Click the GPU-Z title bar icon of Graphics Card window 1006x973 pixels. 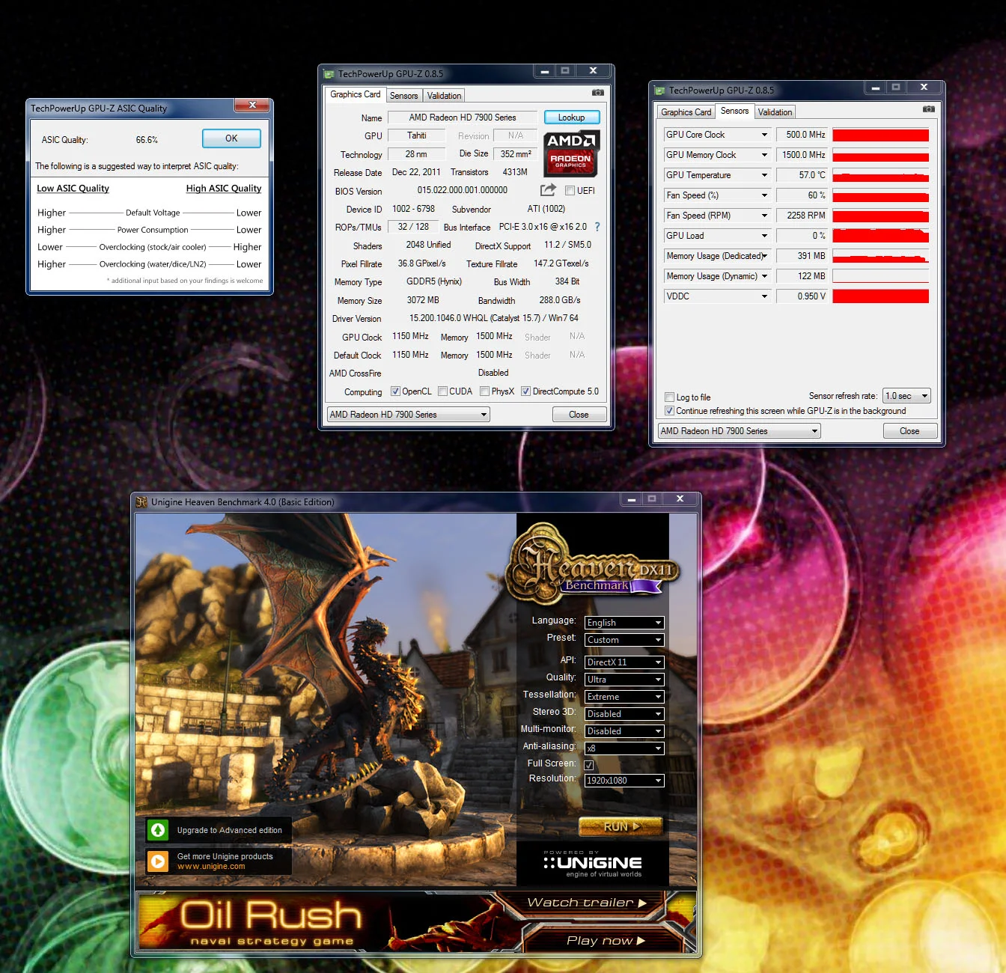click(329, 74)
